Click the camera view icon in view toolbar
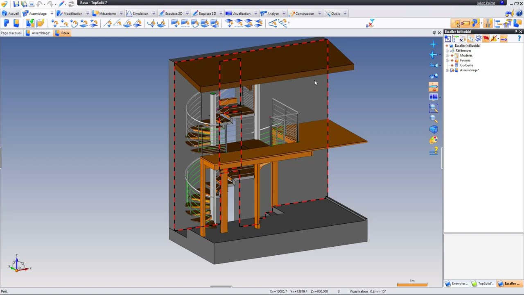The image size is (524, 295). pyautogui.click(x=434, y=65)
